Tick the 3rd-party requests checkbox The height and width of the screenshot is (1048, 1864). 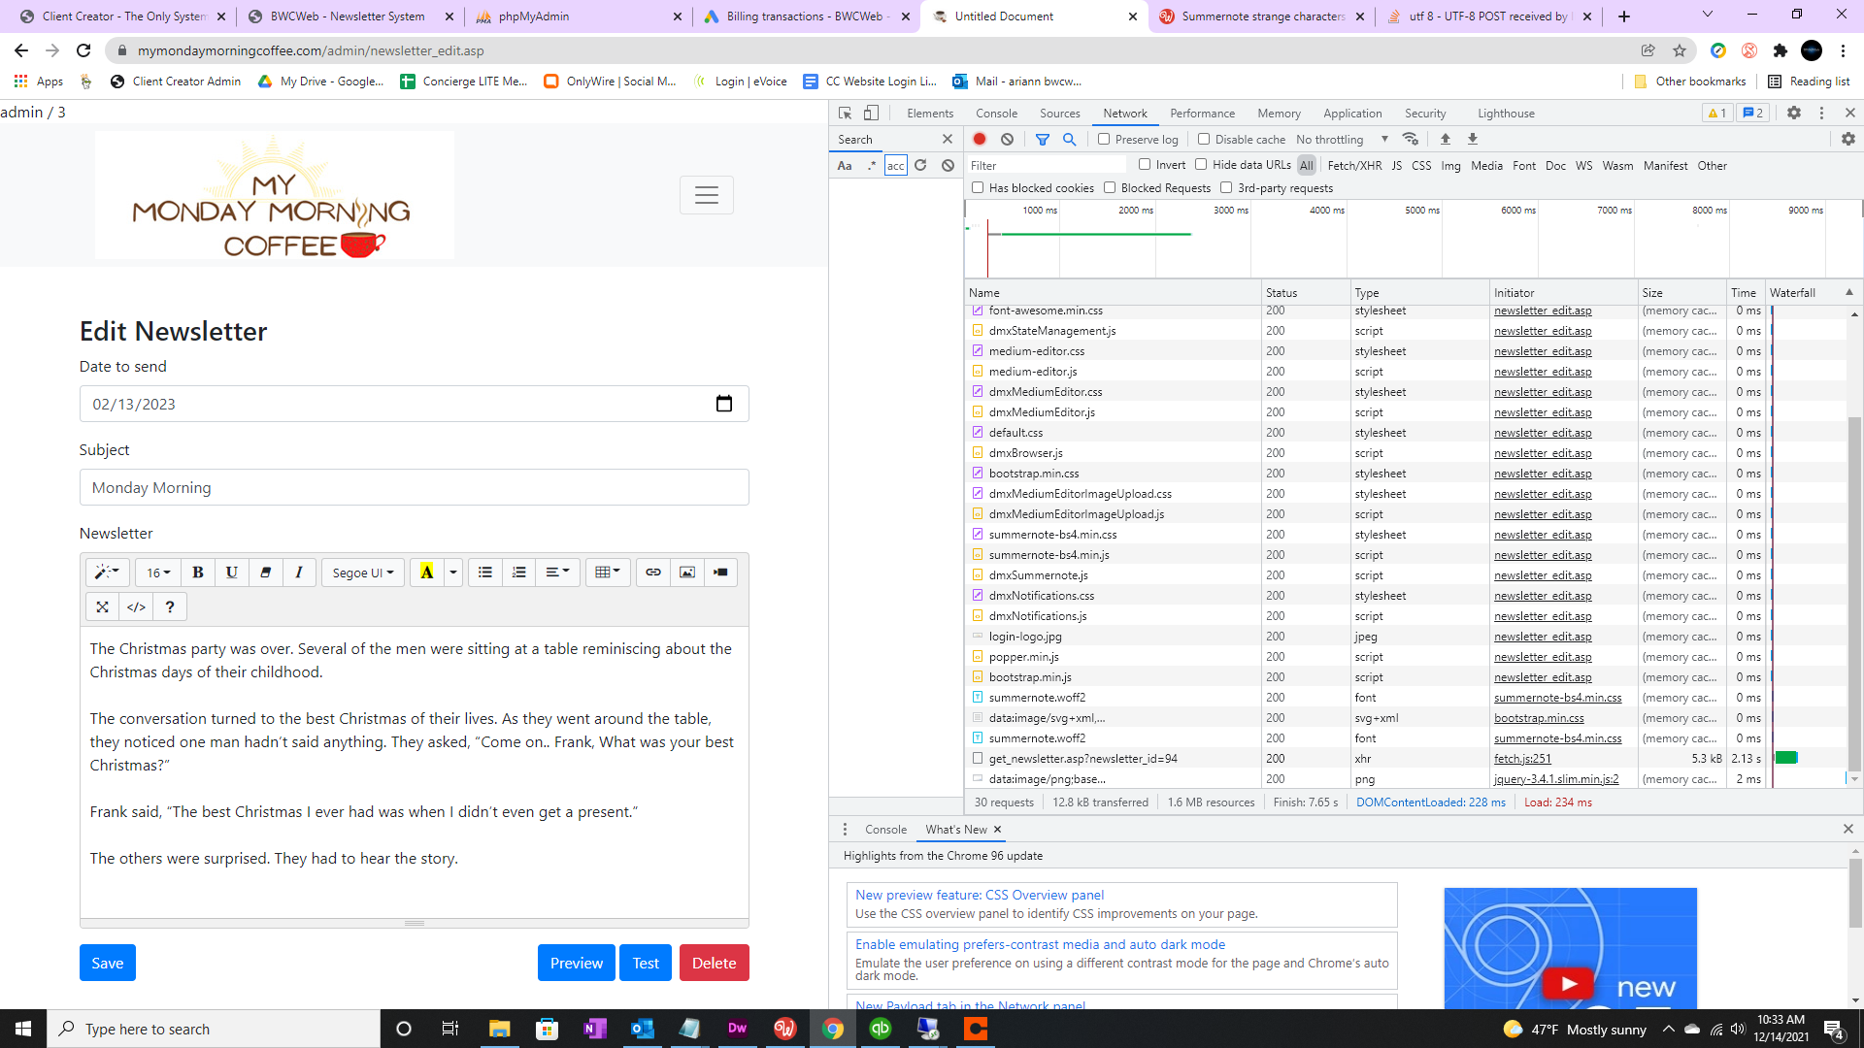tap(1226, 188)
